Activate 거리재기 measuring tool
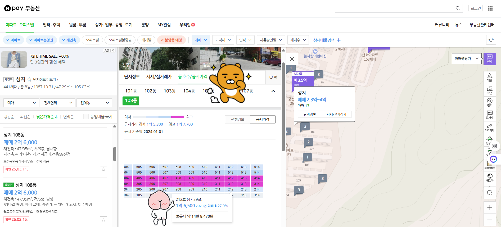The height and width of the screenshot is (227, 501). [x=490, y=128]
